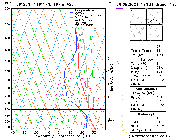Click 'Dewpoint / Temperature (°C)' axis title

(61, 136)
